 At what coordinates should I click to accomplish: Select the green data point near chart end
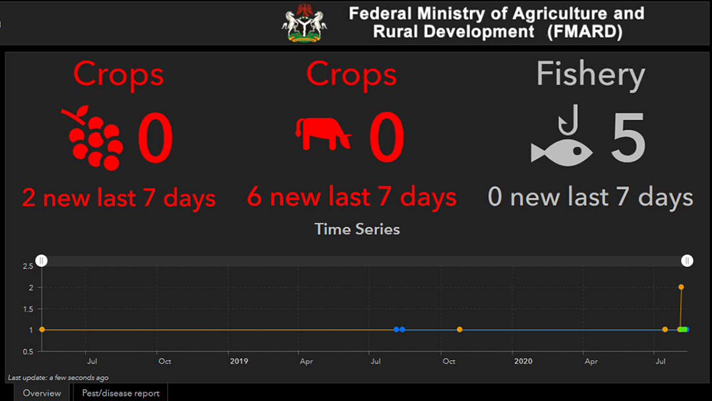click(682, 330)
